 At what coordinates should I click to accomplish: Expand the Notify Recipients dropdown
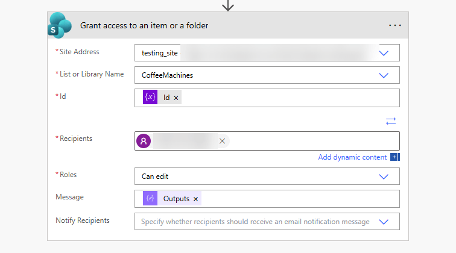(x=384, y=222)
